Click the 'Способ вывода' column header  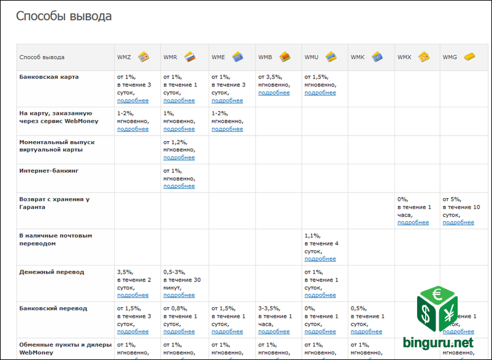42,58
